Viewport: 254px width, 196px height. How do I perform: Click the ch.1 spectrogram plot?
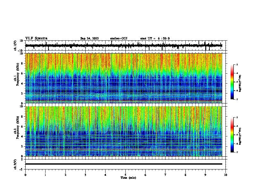[124, 78]
